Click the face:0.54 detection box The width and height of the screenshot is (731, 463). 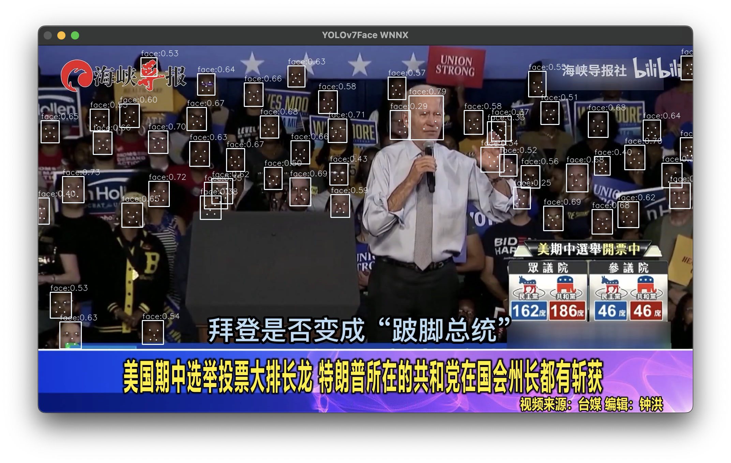[153, 332]
